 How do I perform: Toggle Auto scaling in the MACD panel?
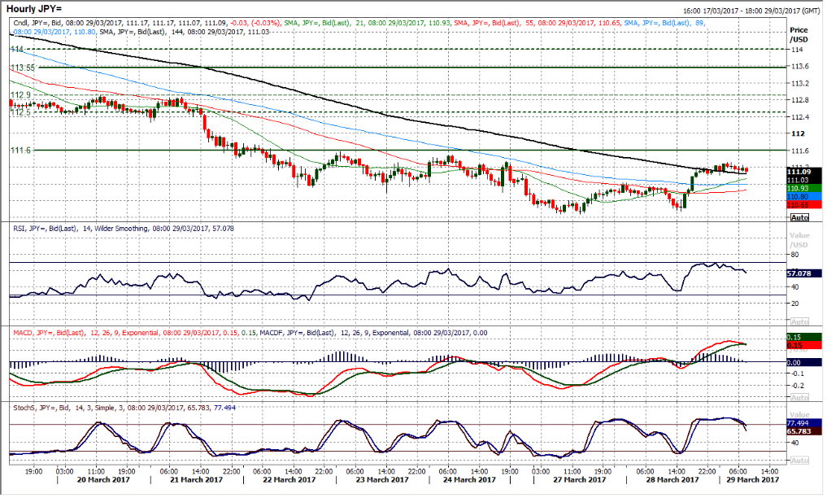tap(799, 398)
